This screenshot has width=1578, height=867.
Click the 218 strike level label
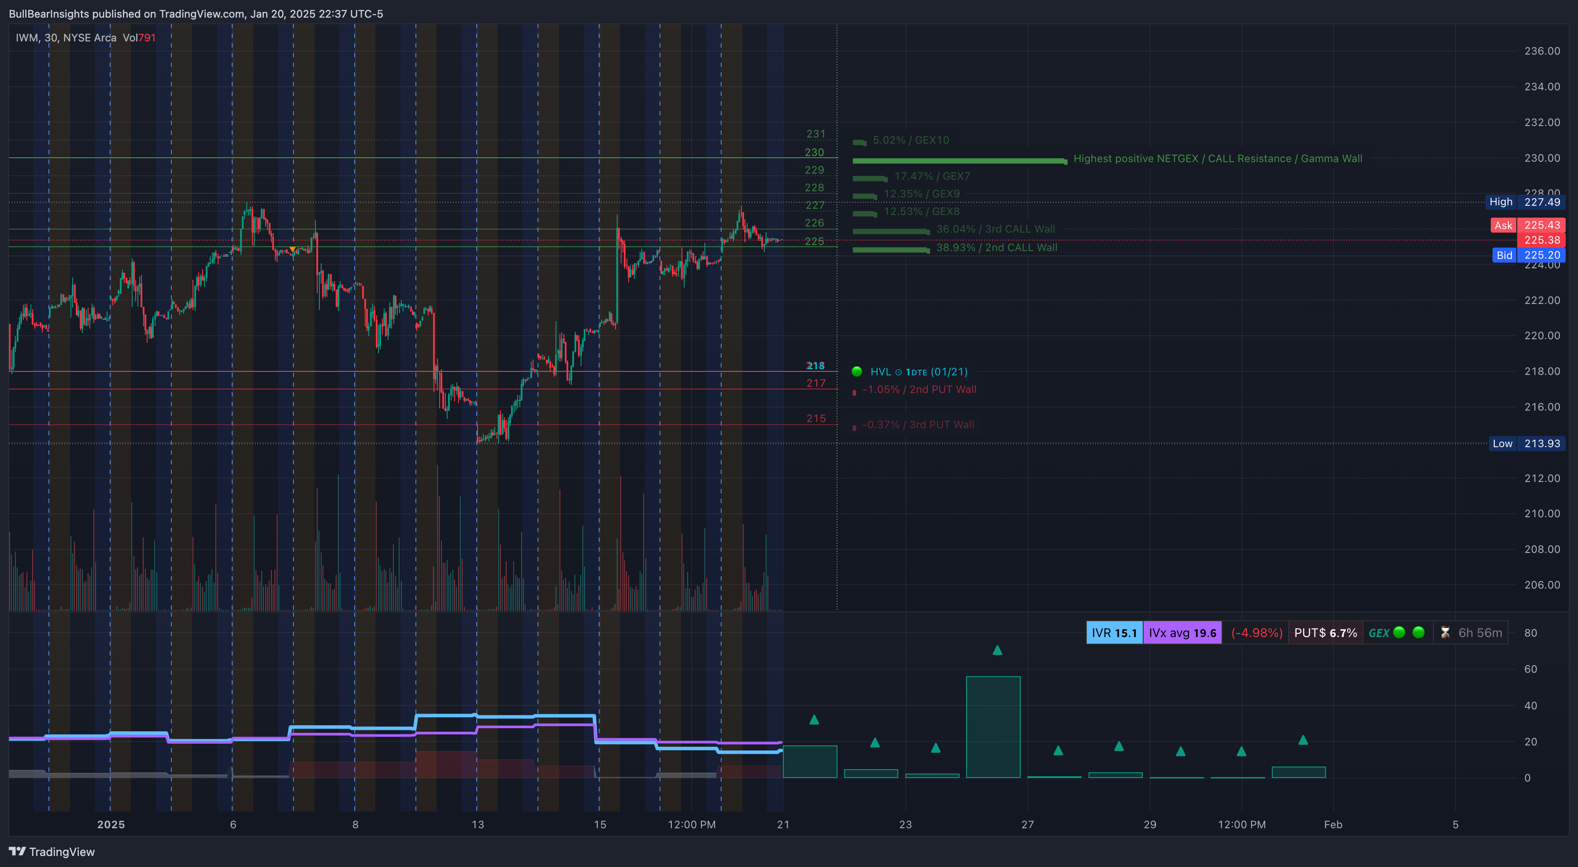(815, 365)
